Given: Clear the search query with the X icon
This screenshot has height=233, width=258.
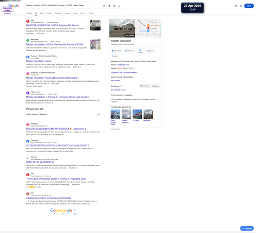Looking at the screenshot, I should coord(104,6).
